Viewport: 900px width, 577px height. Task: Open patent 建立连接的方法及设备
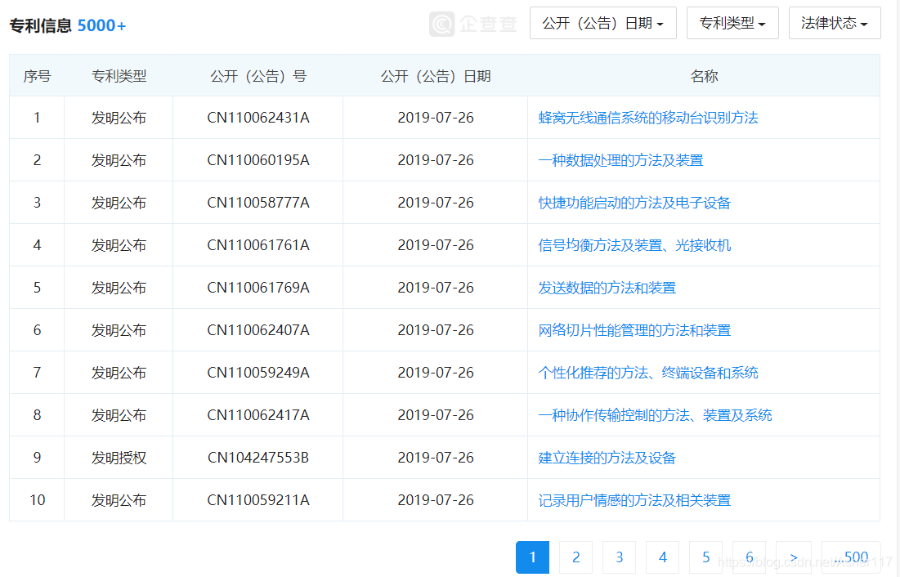coord(607,458)
